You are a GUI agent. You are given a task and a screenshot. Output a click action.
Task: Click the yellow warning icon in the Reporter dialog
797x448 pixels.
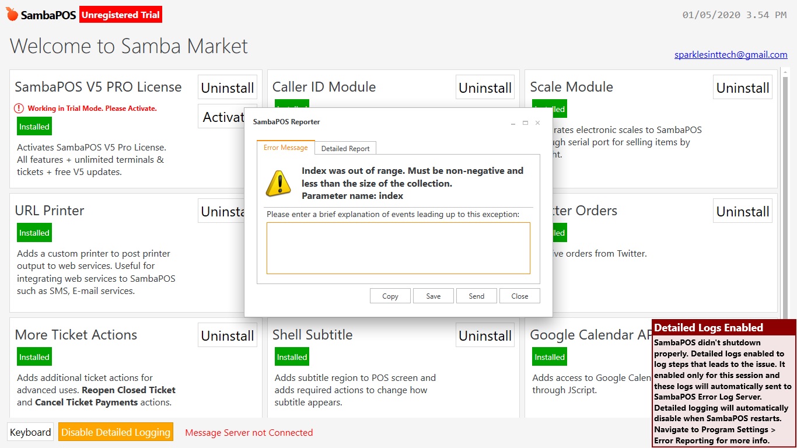(278, 183)
